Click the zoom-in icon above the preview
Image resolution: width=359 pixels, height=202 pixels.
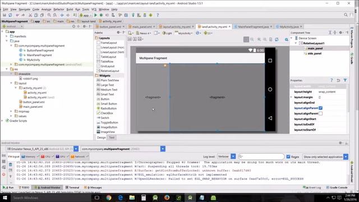coord(259,39)
